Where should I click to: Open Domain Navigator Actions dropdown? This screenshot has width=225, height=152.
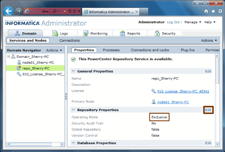(54, 50)
